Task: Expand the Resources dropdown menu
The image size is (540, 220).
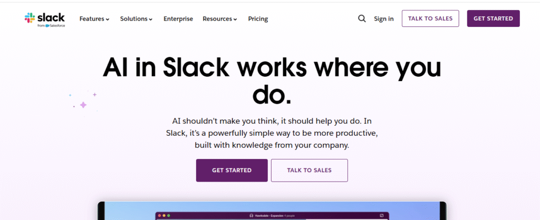Action: [220, 19]
